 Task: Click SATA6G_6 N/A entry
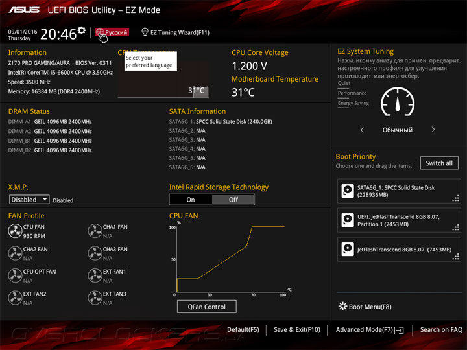click(x=187, y=167)
